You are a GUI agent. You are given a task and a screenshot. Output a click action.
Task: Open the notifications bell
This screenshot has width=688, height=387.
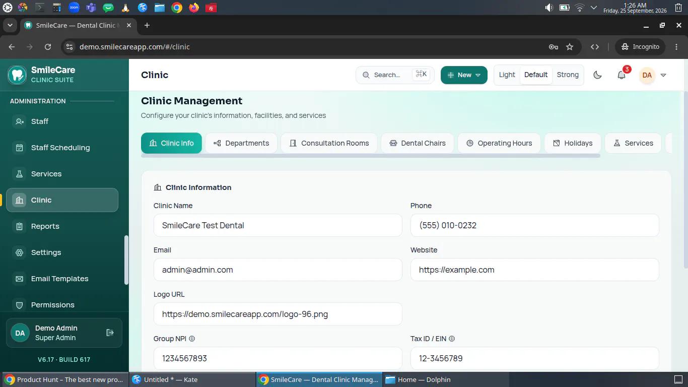coord(622,75)
